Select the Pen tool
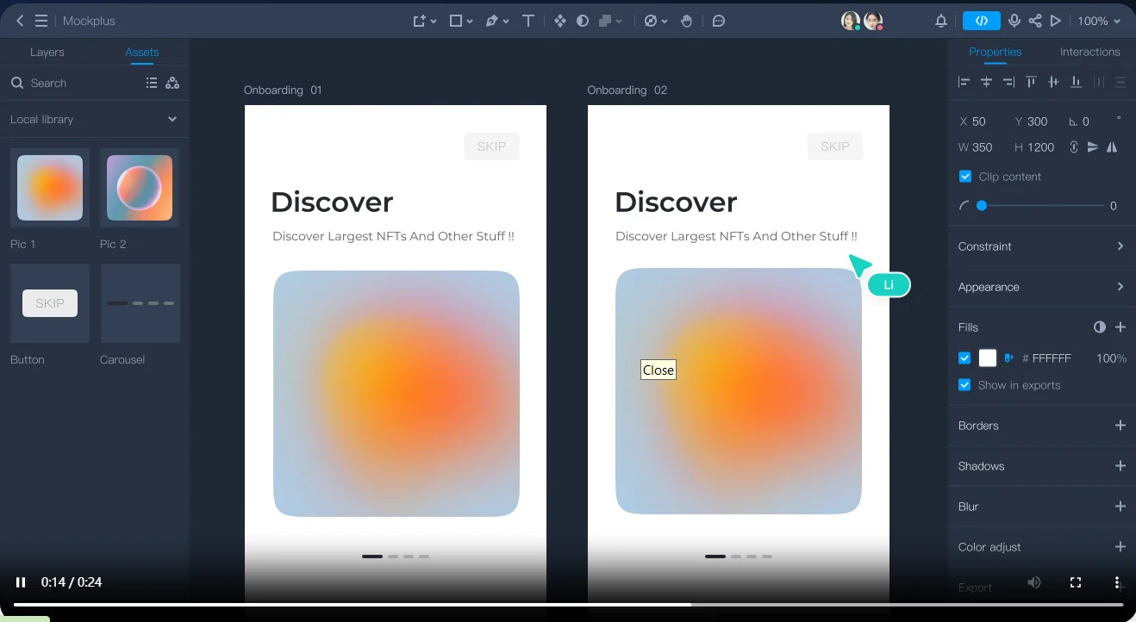Screen dimensions: 1136x622 tap(491, 21)
